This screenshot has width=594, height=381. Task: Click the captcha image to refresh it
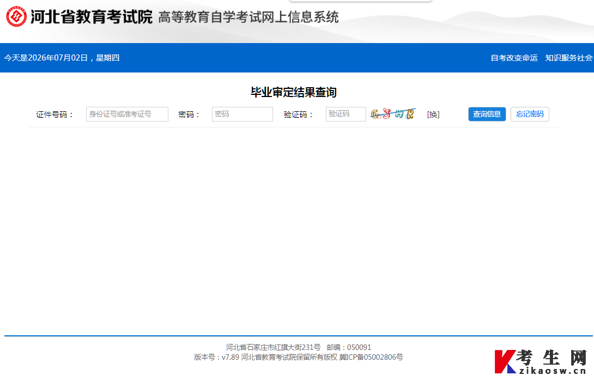[x=393, y=113]
